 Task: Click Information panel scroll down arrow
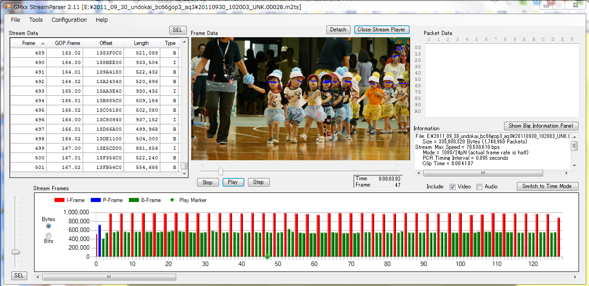click(x=574, y=166)
